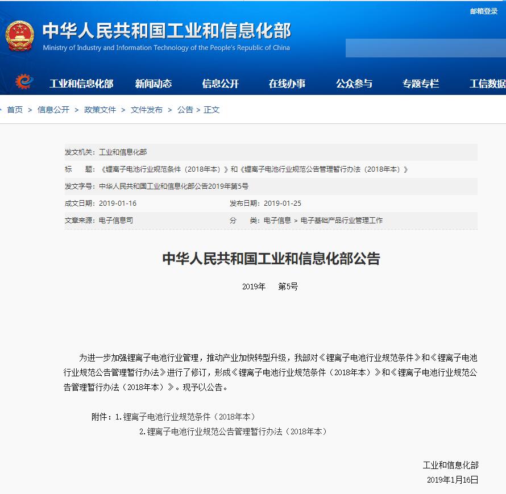Open 专题专栏 in the nav bar
The height and width of the screenshot is (494, 506).
point(421,84)
